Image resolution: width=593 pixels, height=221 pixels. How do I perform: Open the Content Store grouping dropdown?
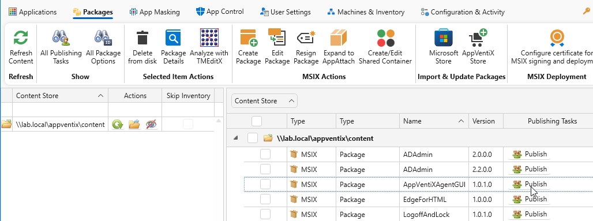[264, 100]
